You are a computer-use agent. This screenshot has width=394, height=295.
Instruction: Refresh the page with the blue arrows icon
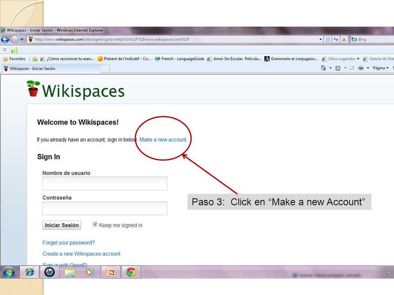click(336, 39)
